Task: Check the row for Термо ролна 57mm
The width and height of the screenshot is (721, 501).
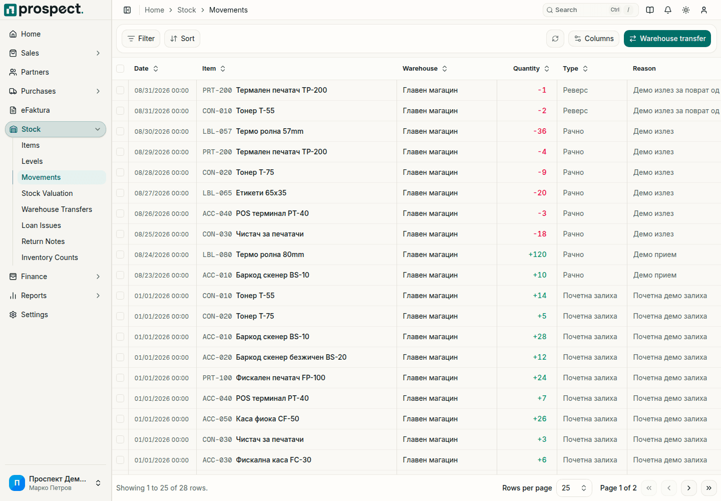Action: (120, 131)
